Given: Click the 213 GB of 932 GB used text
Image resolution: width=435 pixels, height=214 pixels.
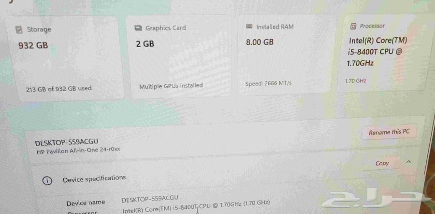Looking at the screenshot, I should (x=59, y=89).
